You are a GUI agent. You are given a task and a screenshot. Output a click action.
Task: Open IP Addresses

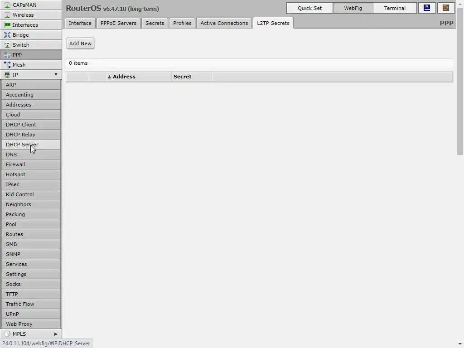click(31, 105)
